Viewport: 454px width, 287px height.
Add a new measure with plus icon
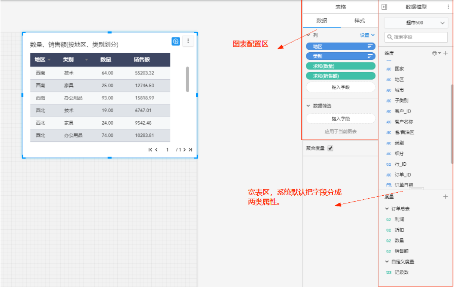point(445,197)
